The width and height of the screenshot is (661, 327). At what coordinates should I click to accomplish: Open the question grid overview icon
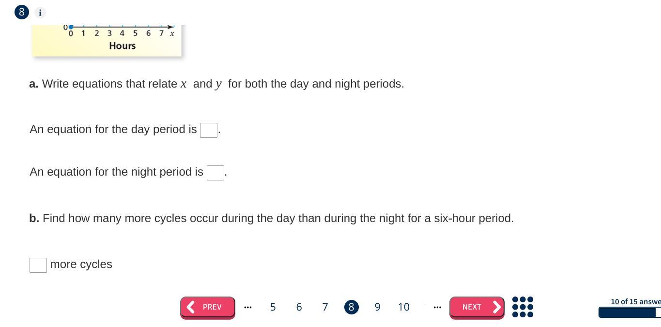[x=523, y=307]
